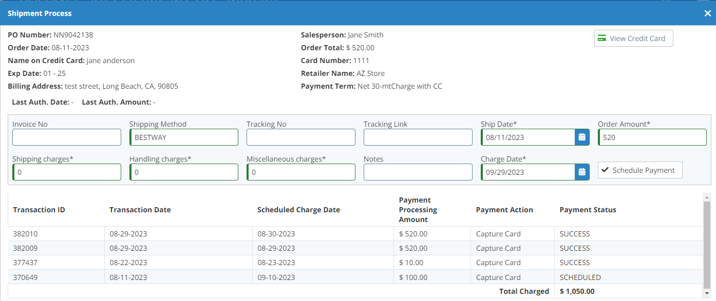Select transaction ID 382009

25,248
